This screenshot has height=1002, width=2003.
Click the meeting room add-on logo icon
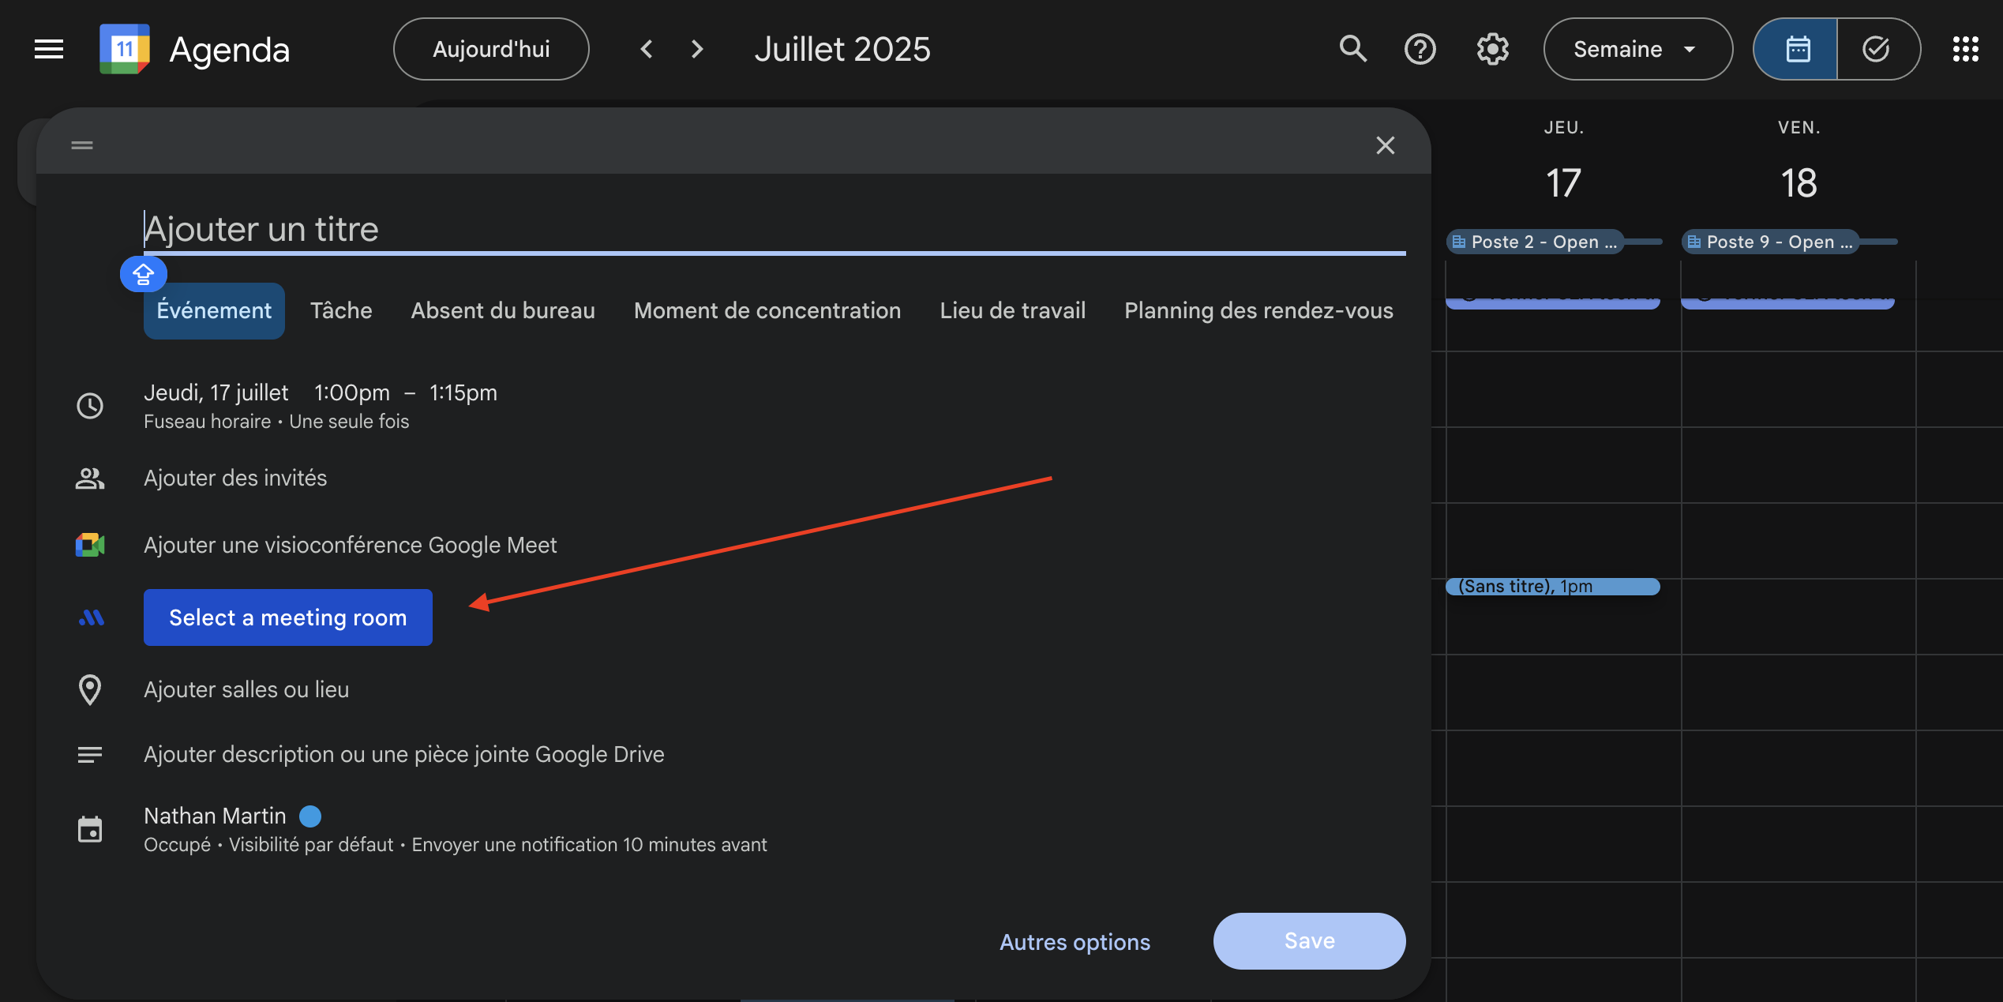click(x=92, y=617)
